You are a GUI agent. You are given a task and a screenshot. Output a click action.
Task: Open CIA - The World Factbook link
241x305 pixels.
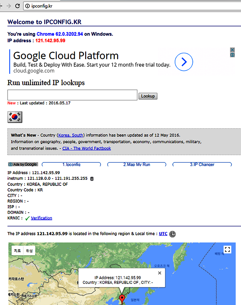point(87,148)
